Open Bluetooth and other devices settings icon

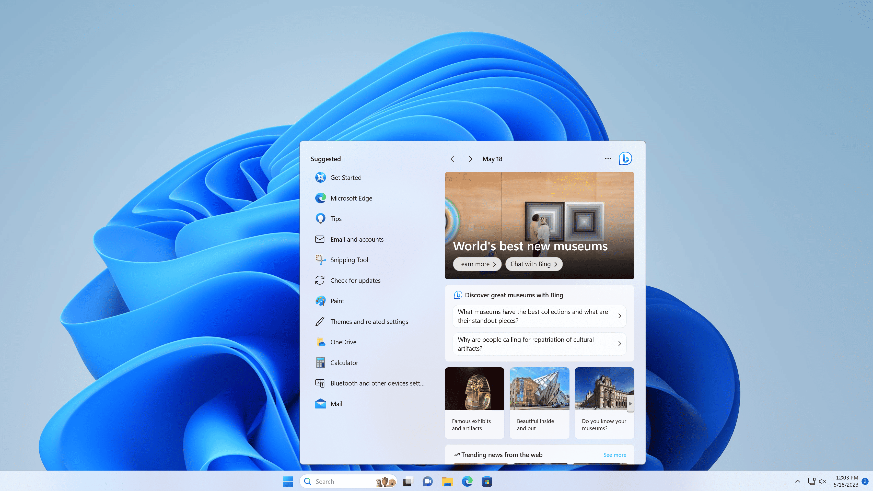[x=320, y=383]
